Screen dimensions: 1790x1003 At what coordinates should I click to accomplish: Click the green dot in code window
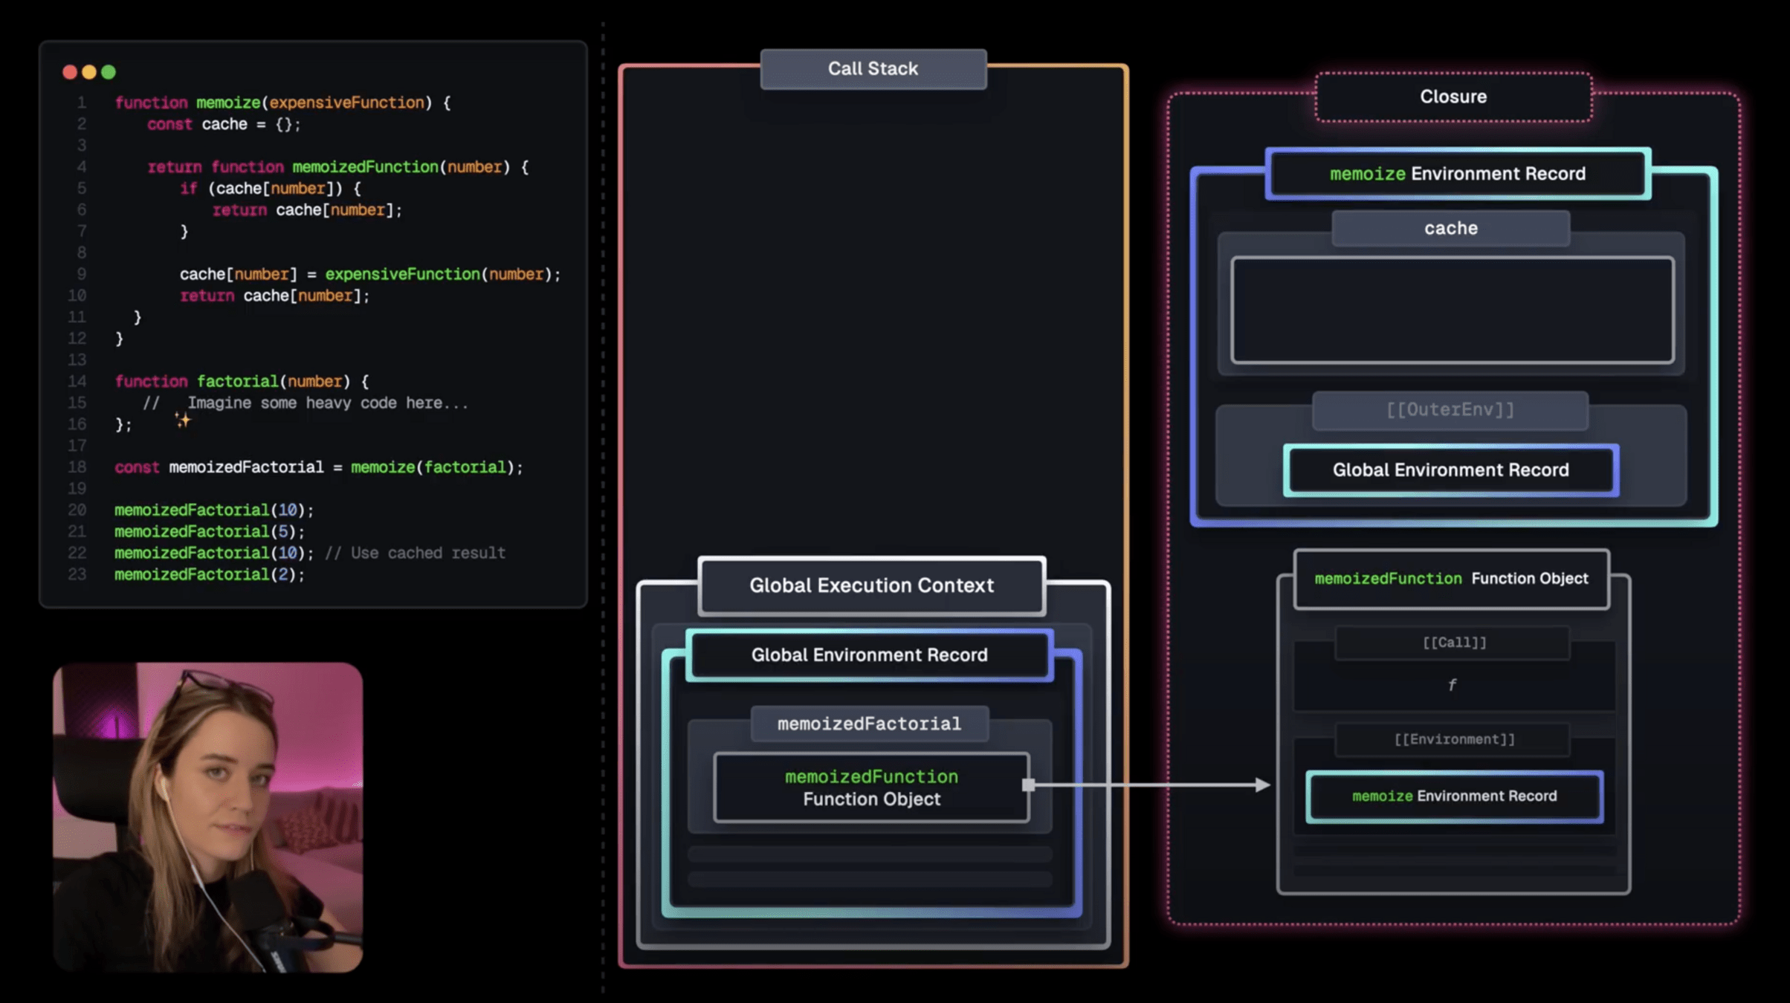pos(109,72)
